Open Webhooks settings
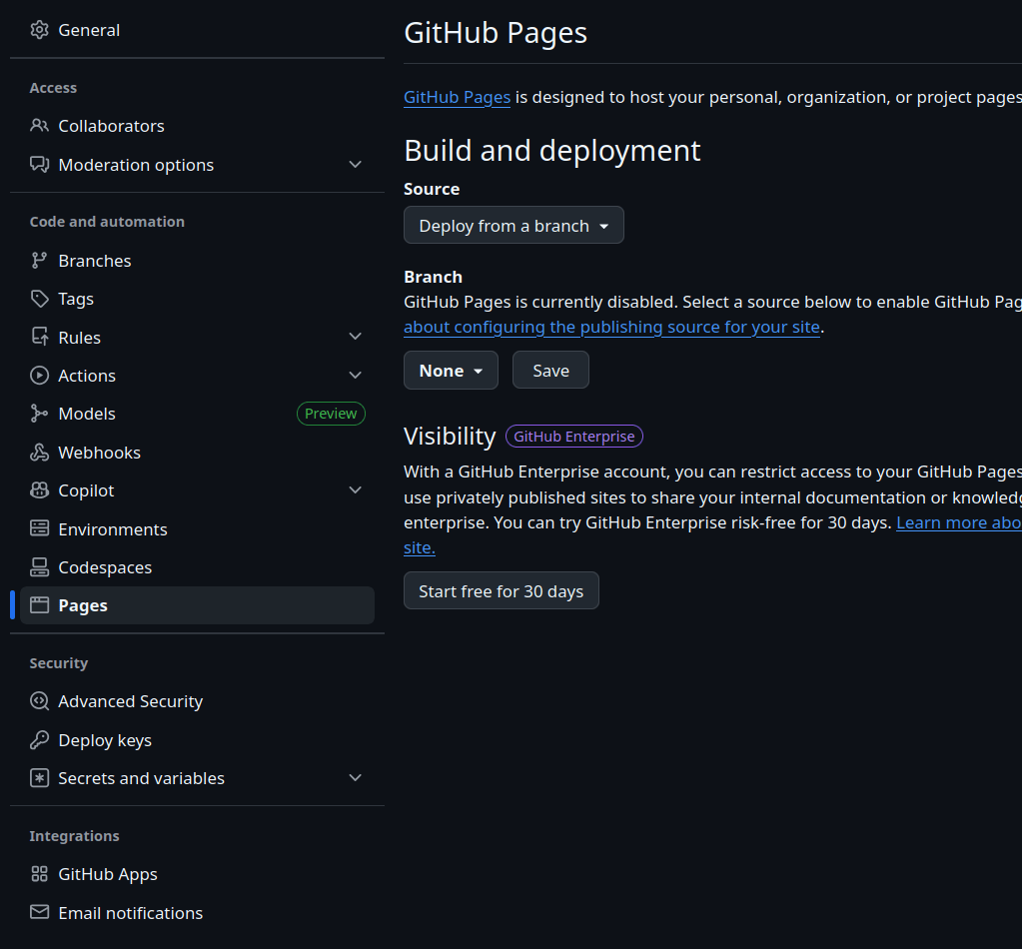Image resolution: width=1022 pixels, height=949 pixels. click(x=197, y=453)
